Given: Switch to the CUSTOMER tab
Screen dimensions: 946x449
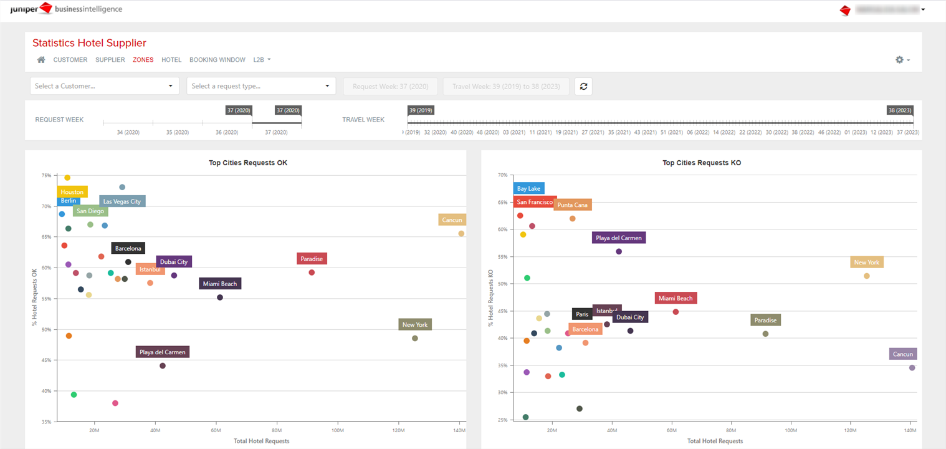Looking at the screenshot, I should tap(70, 59).
